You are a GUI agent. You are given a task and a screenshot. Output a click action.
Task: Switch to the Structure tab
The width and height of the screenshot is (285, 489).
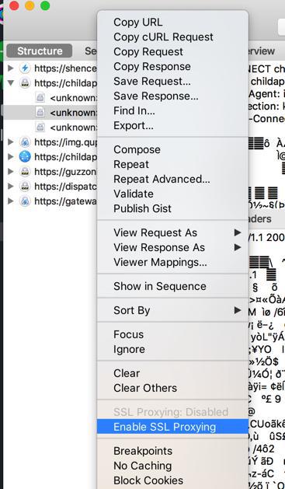tap(40, 51)
